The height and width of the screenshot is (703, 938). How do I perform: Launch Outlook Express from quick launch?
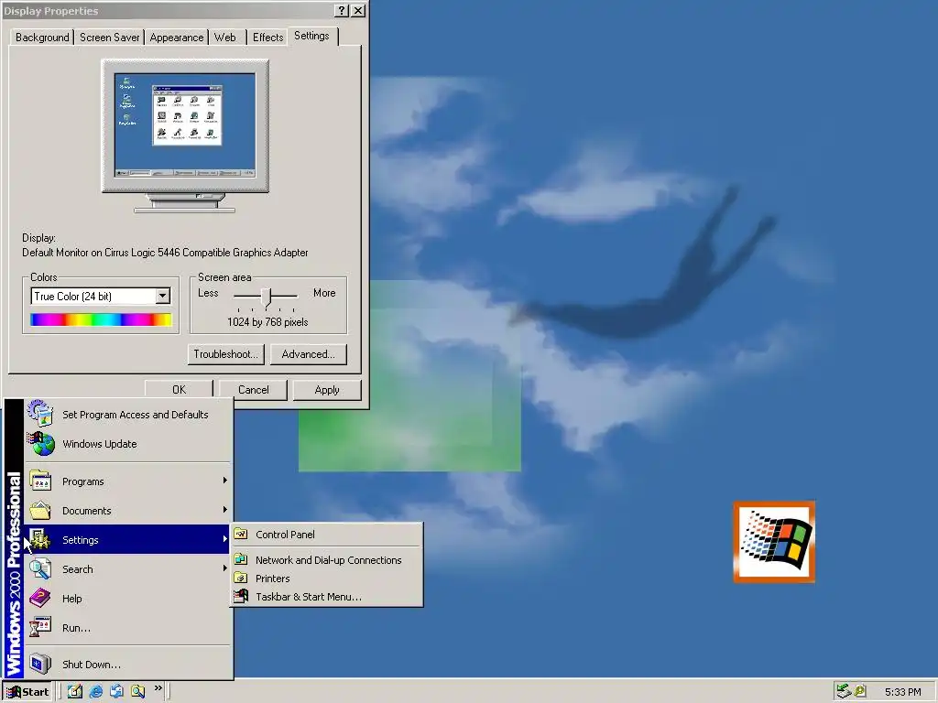(116, 691)
